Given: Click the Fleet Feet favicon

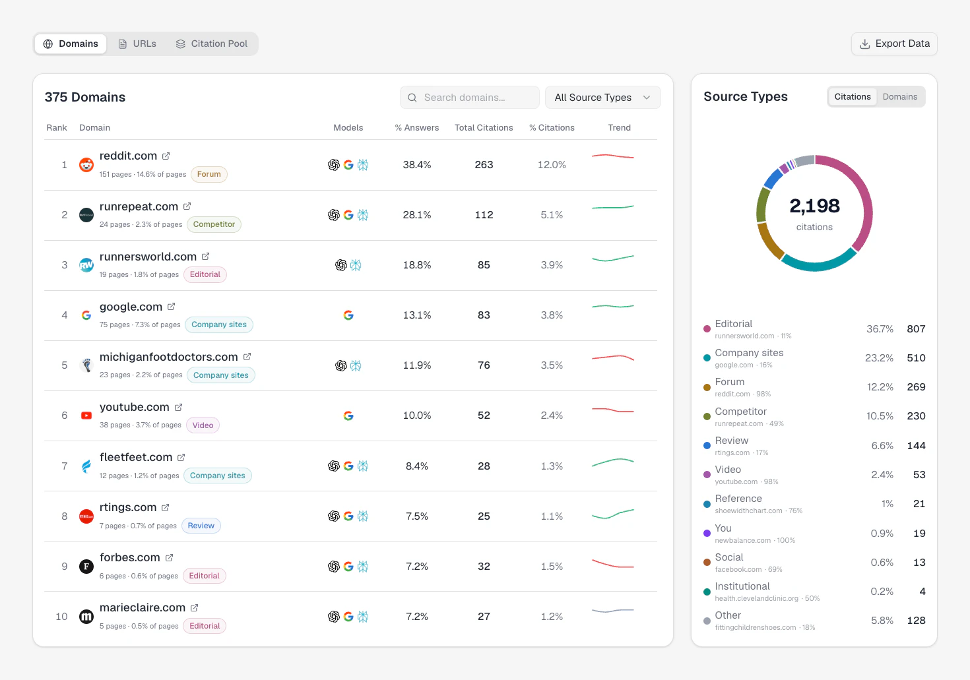Looking at the screenshot, I should point(86,466).
